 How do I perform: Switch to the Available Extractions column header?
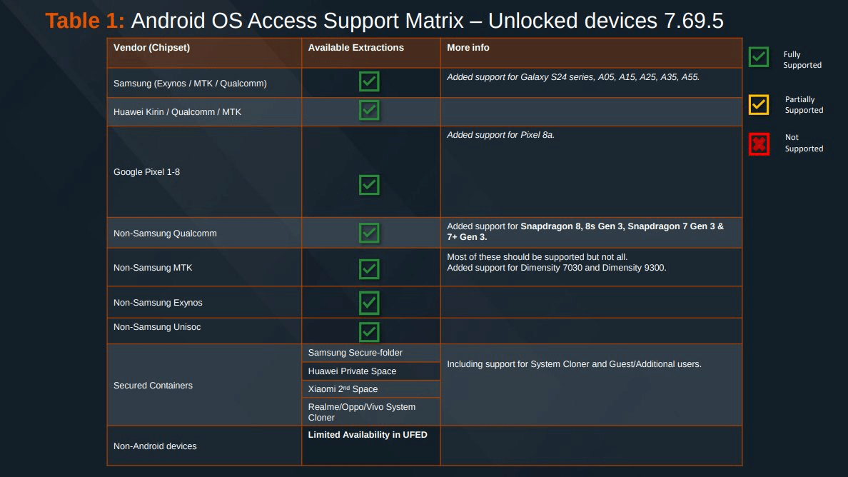[x=355, y=48]
